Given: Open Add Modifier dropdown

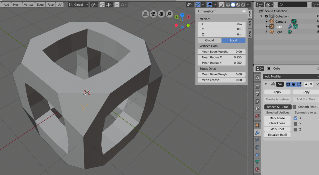Looking at the screenshot, I should click(291, 76).
